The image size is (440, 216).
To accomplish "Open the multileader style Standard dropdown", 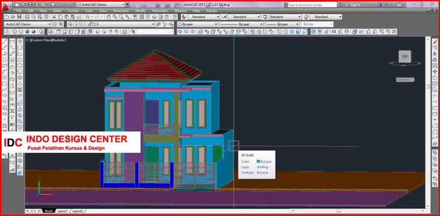I will pyautogui.click(x=326, y=17).
